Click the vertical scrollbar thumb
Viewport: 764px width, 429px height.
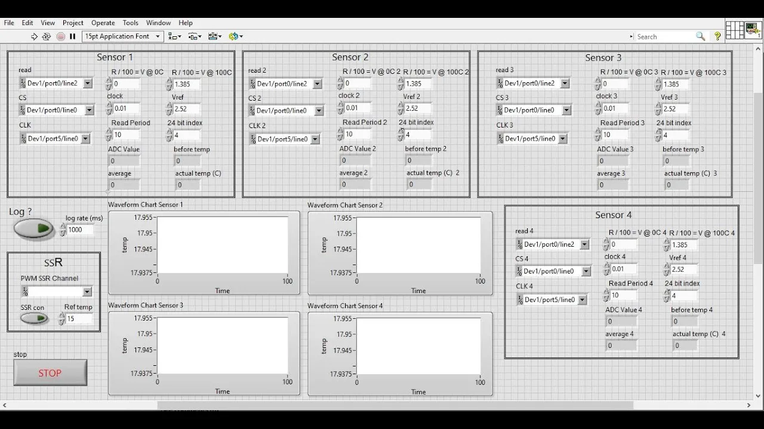click(x=758, y=179)
